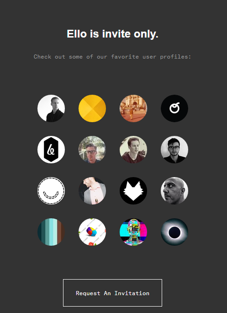Screen dimensions: 227x313
Task: Open the glitchy neon robot avatar profile
Action: [x=133, y=232]
